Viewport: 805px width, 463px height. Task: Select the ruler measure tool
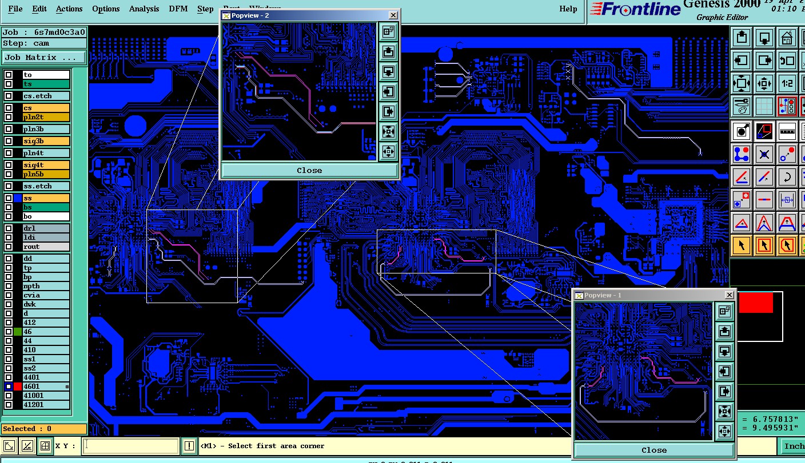[x=787, y=131]
